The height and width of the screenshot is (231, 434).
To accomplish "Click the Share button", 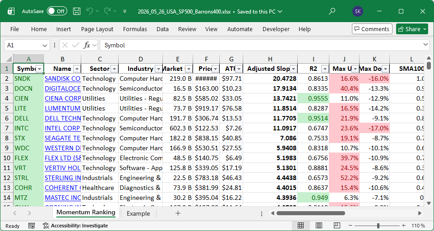I will tap(412, 29).
